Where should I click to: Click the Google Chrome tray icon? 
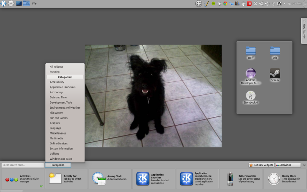point(225,3)
